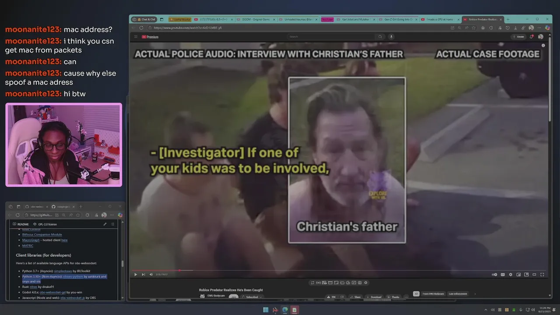
Task: Reload the GitHub page in small browser
Action: [17, 215]
